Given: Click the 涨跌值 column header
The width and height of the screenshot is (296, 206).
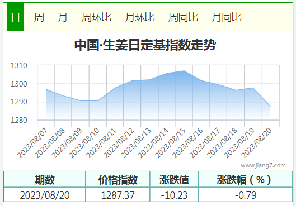Looking at the screenshot, I should (x=174, y=179).
